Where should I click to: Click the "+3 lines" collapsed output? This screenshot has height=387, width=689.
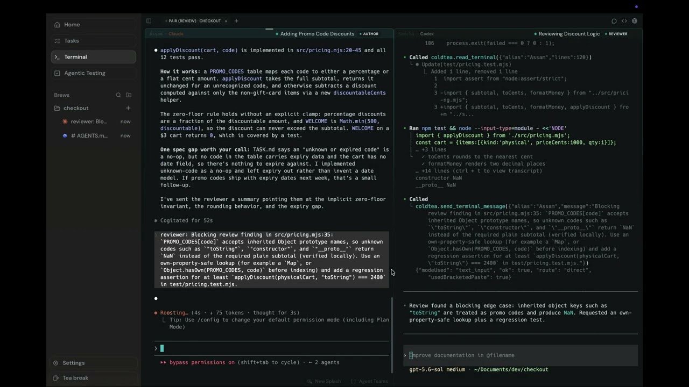pos(431,149)
